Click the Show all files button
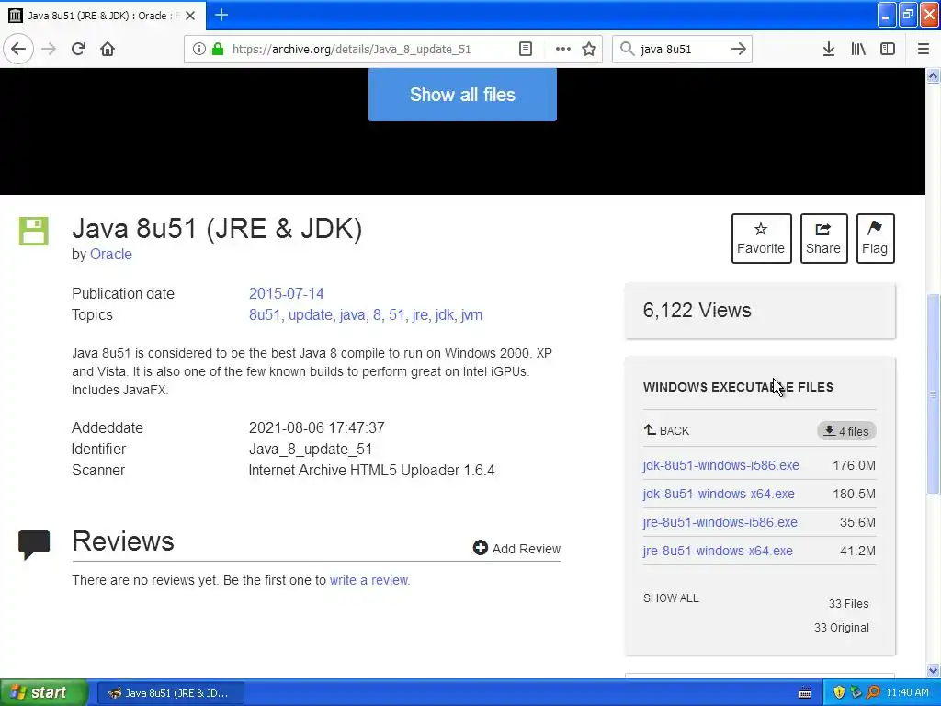Image resolution: width=941 pixels, height=706 pixels. [x=462, y=95]
